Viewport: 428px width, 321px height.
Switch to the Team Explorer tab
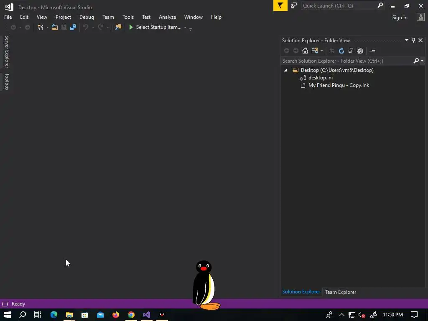pyautogui.click(x=341, y=292)
